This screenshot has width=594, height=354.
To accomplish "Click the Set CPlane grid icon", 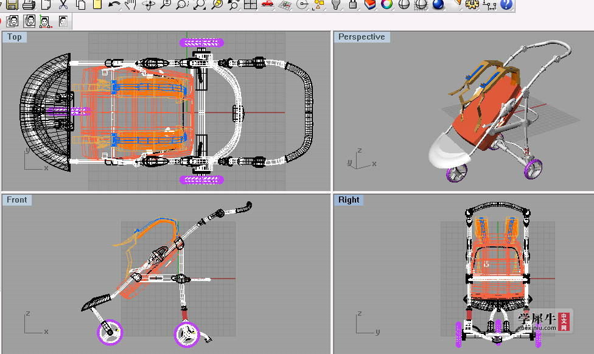I will point(285,4).
